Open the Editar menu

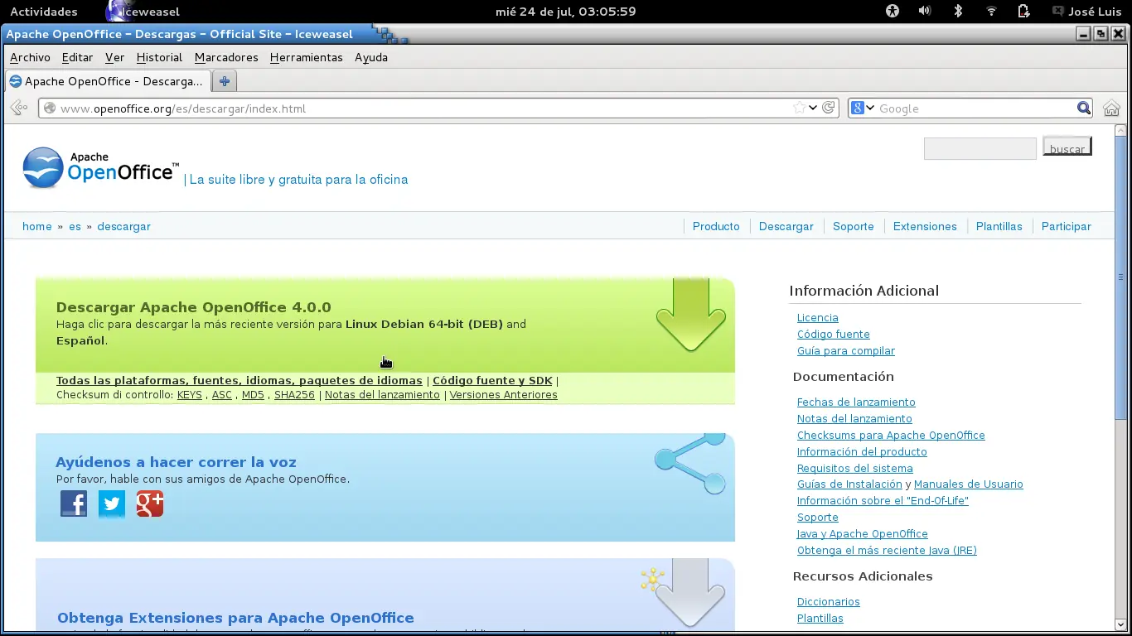click(77, 57)
